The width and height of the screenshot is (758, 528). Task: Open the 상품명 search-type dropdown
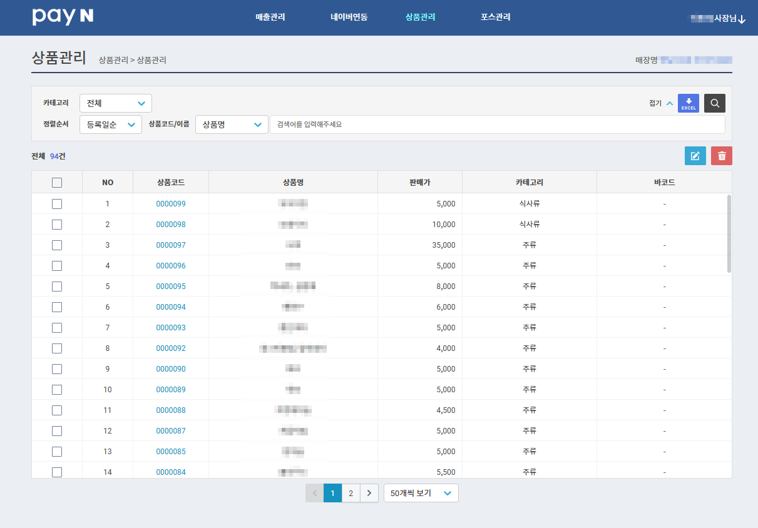click(232, 124)
